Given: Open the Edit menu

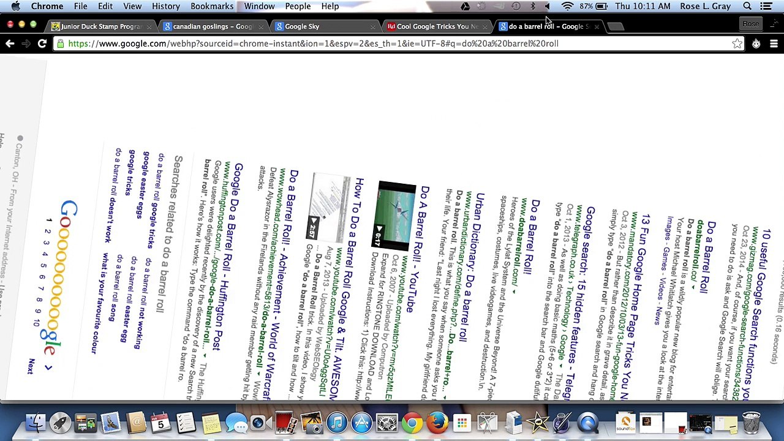Looking at the screenshot, I should 105,6.
